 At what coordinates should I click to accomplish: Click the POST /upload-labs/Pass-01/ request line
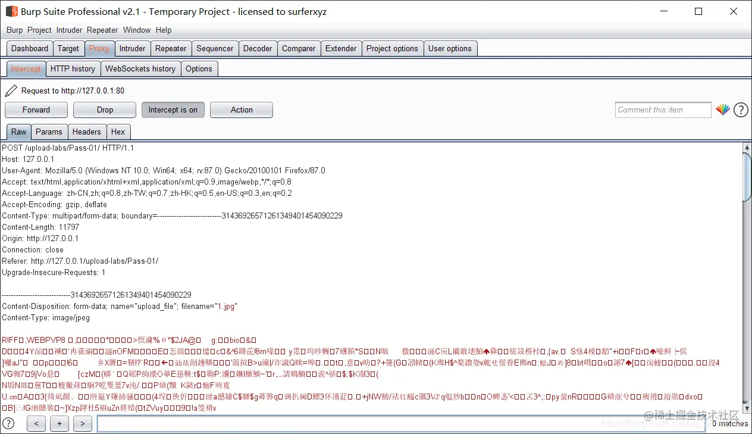click(68, 148)
